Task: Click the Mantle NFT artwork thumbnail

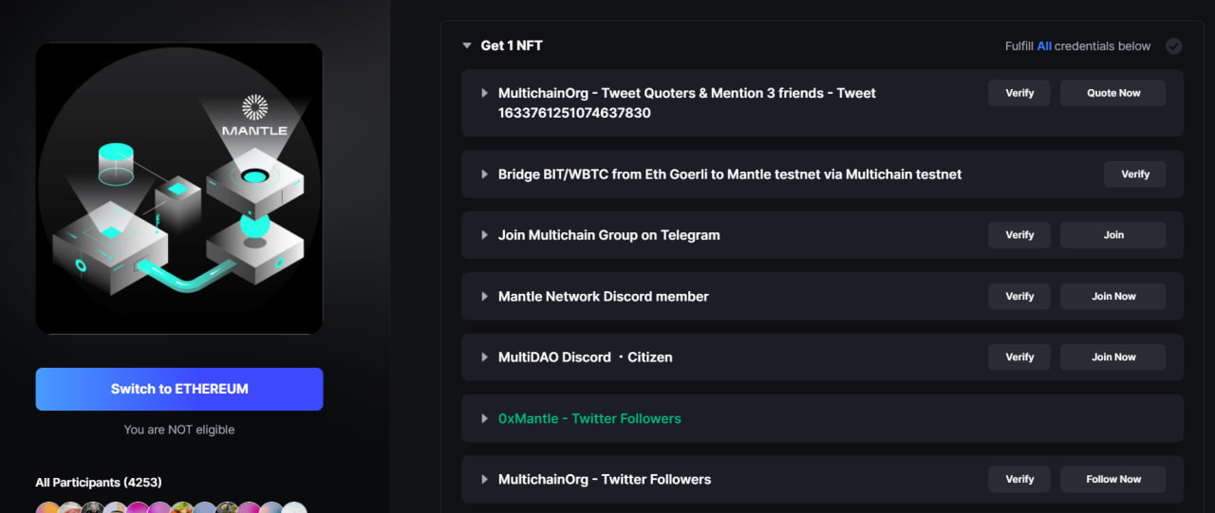Action: (179, 188)
